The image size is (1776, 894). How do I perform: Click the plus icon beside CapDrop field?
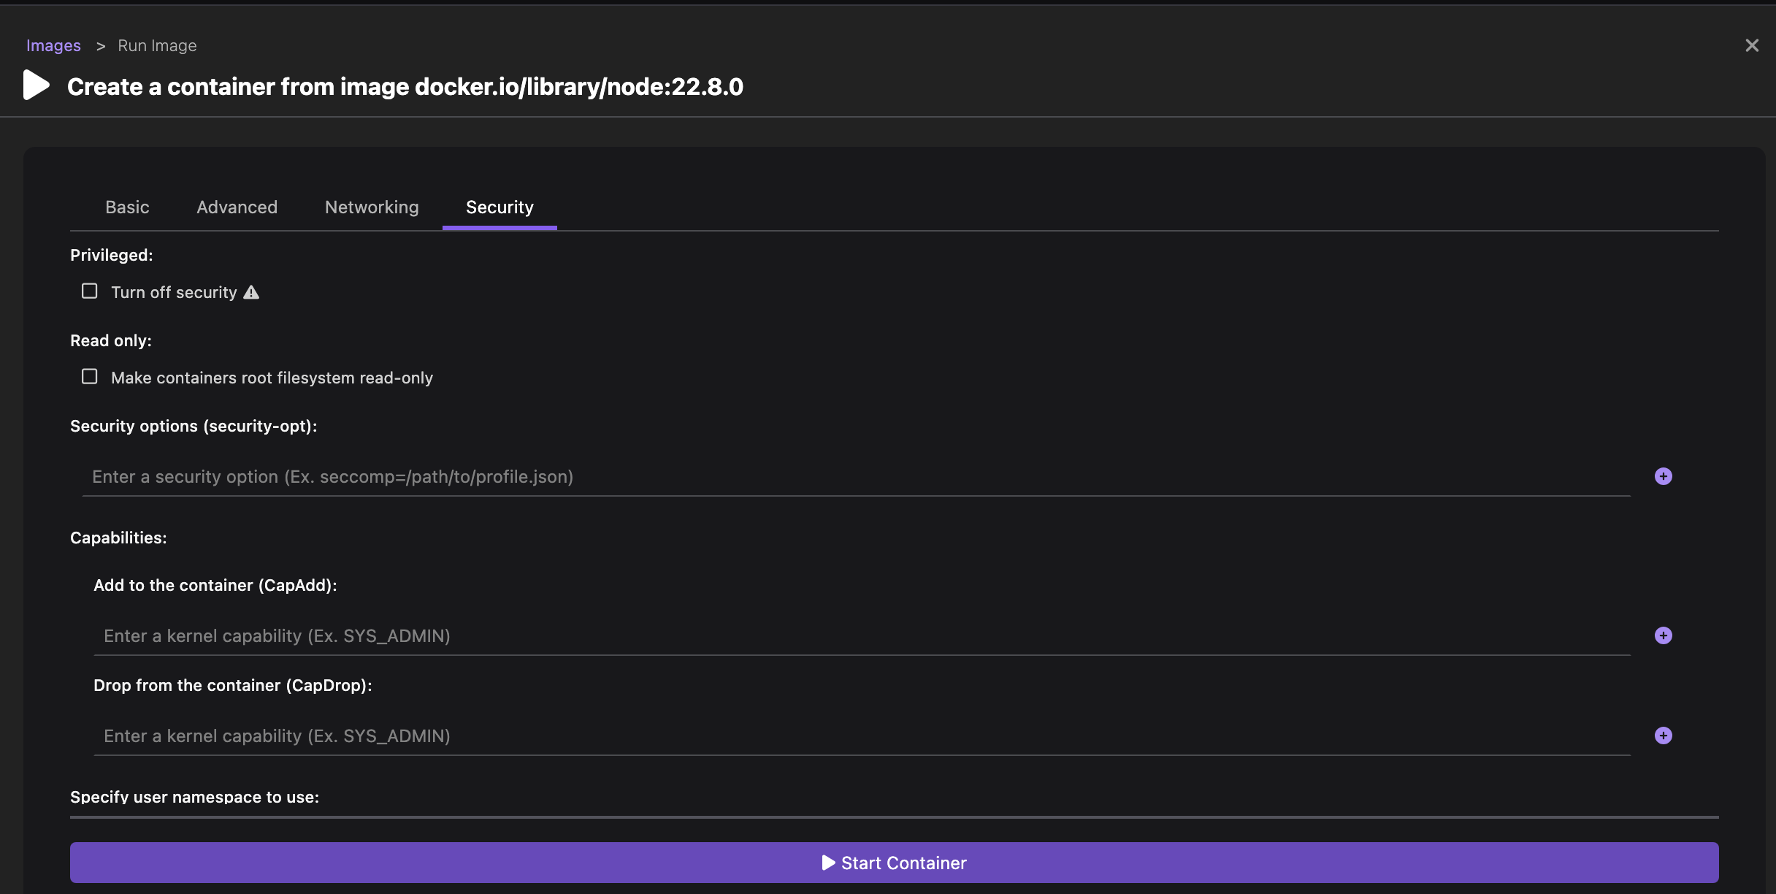click(1663, 736)
